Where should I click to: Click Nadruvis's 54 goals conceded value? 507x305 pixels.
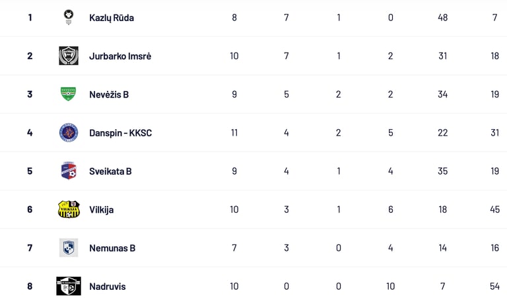[494, 287]
